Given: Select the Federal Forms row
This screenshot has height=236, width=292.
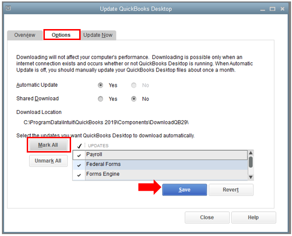Looking at the screenshot, I should (x=160, y=165).
